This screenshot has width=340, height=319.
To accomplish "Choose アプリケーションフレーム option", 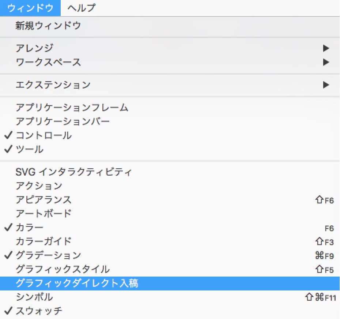I will [72, 108].
